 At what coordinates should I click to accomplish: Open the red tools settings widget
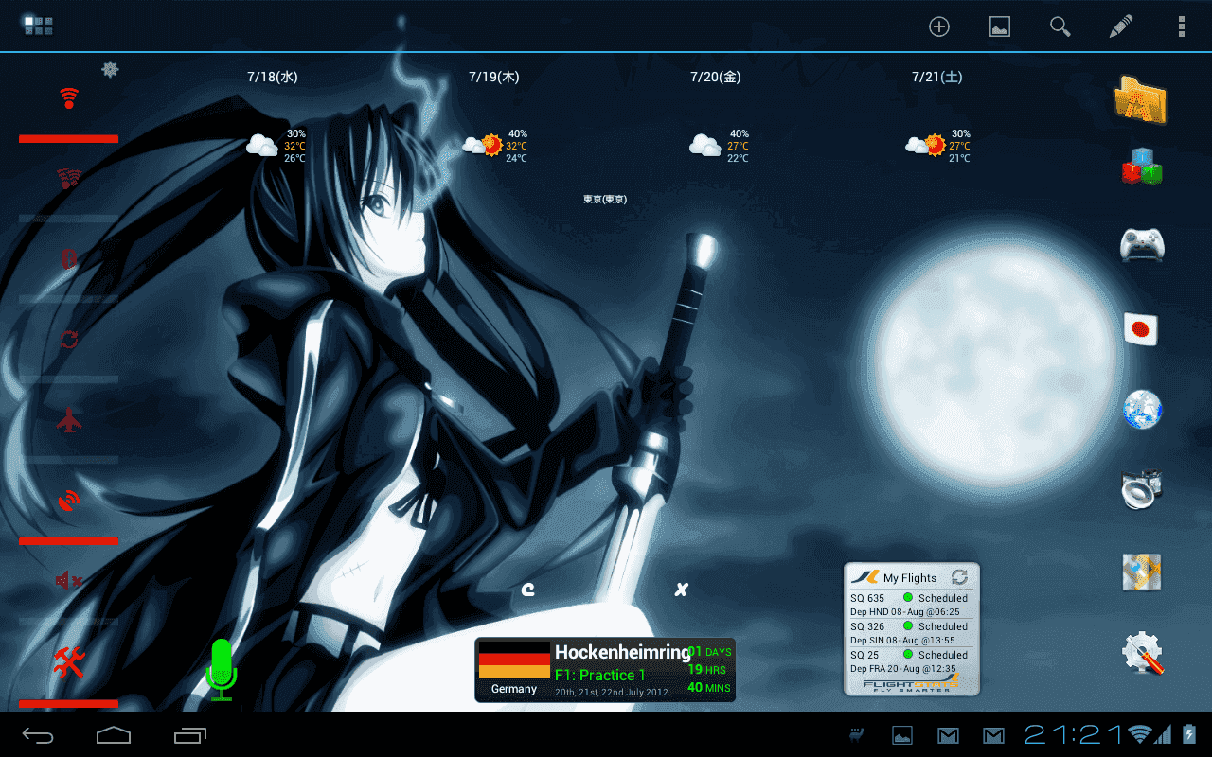(x=68, y=662)
